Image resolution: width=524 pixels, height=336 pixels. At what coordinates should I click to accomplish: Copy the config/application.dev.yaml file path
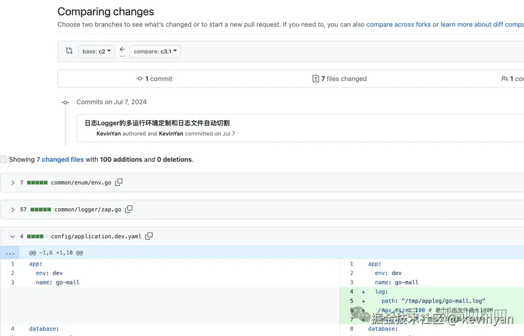click(149, 236)
